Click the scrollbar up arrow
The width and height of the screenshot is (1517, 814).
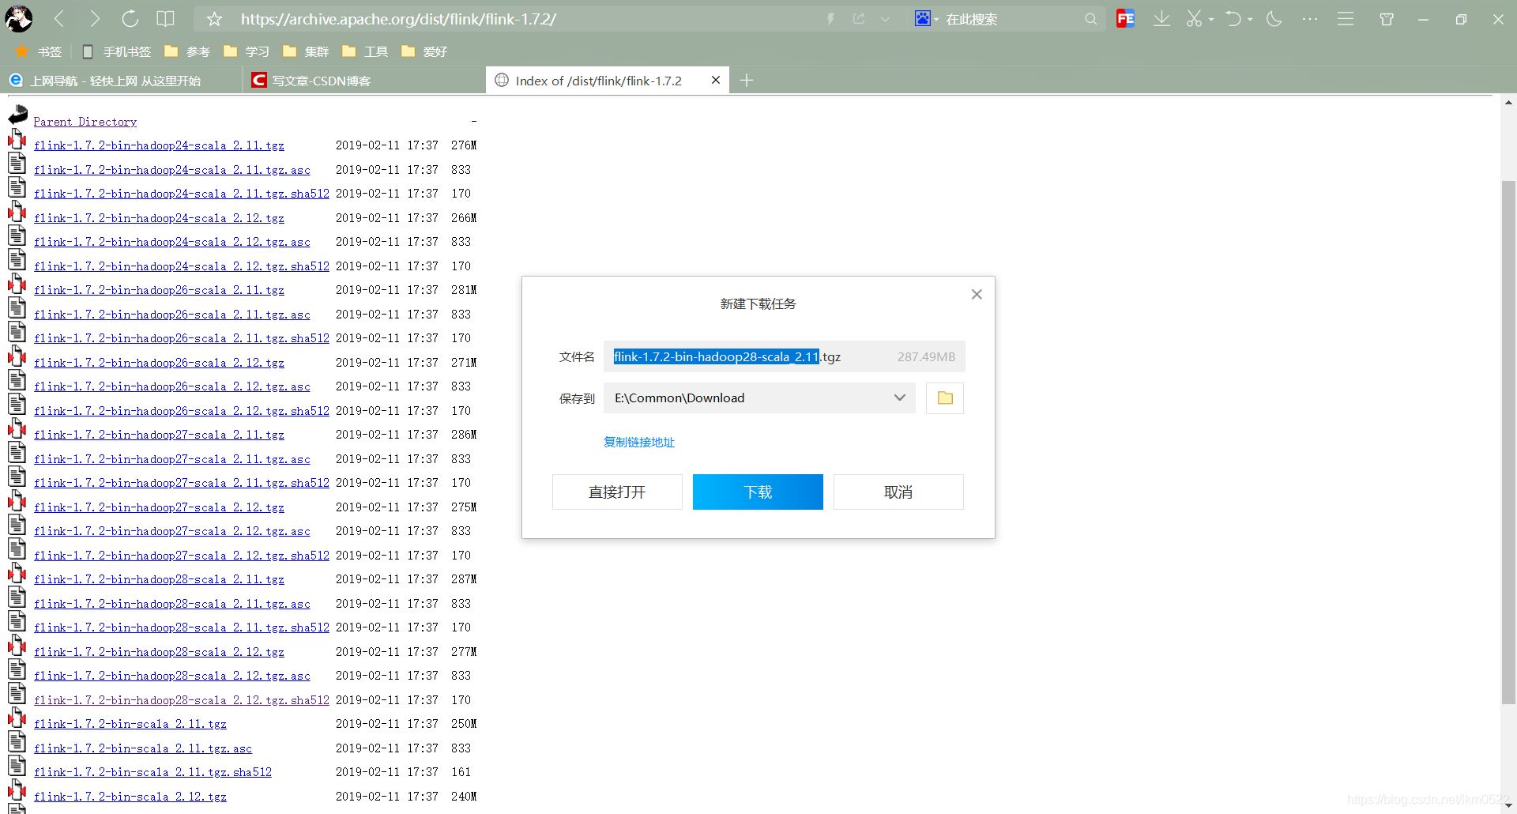[1508, 103]
